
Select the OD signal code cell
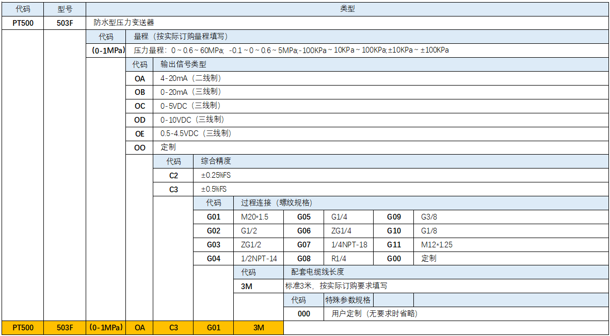[140, 120]
